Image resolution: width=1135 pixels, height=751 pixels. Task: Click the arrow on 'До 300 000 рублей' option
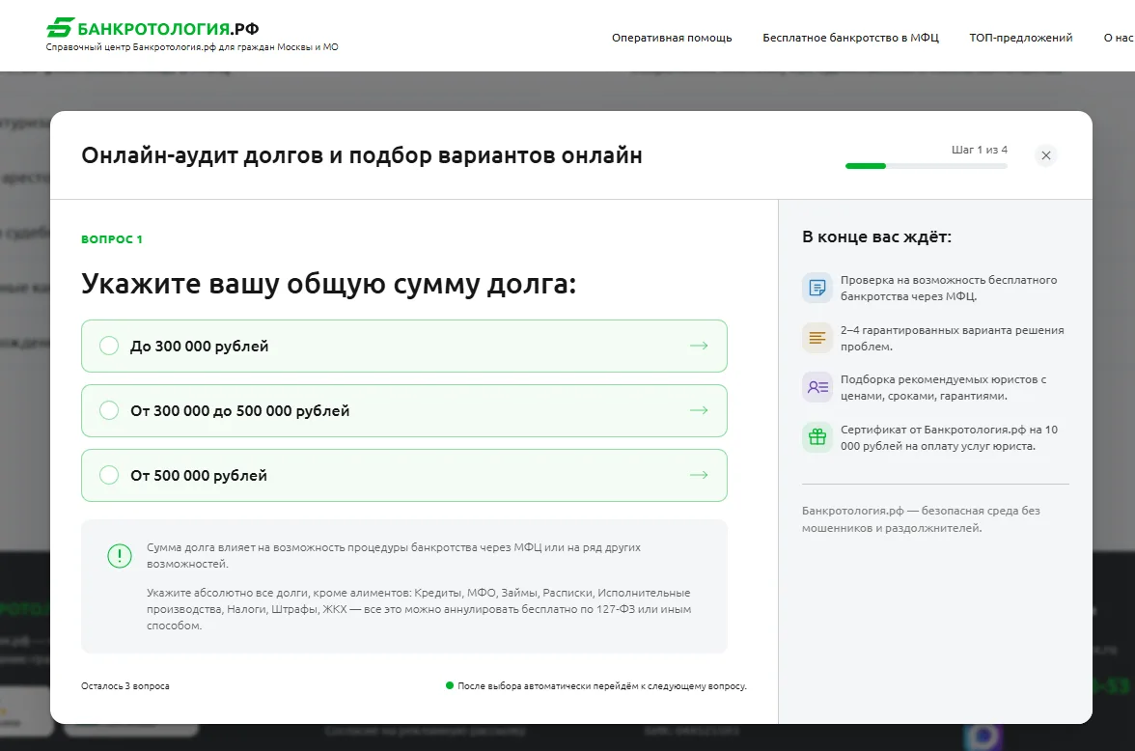[x=699, y=347]
